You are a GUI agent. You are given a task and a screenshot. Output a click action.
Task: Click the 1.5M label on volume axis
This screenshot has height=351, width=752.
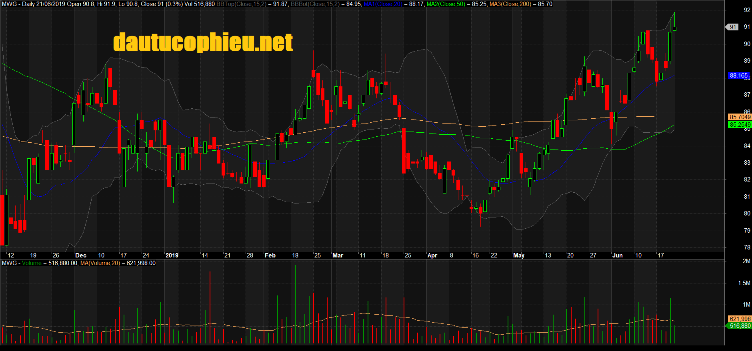coord(744,283)
